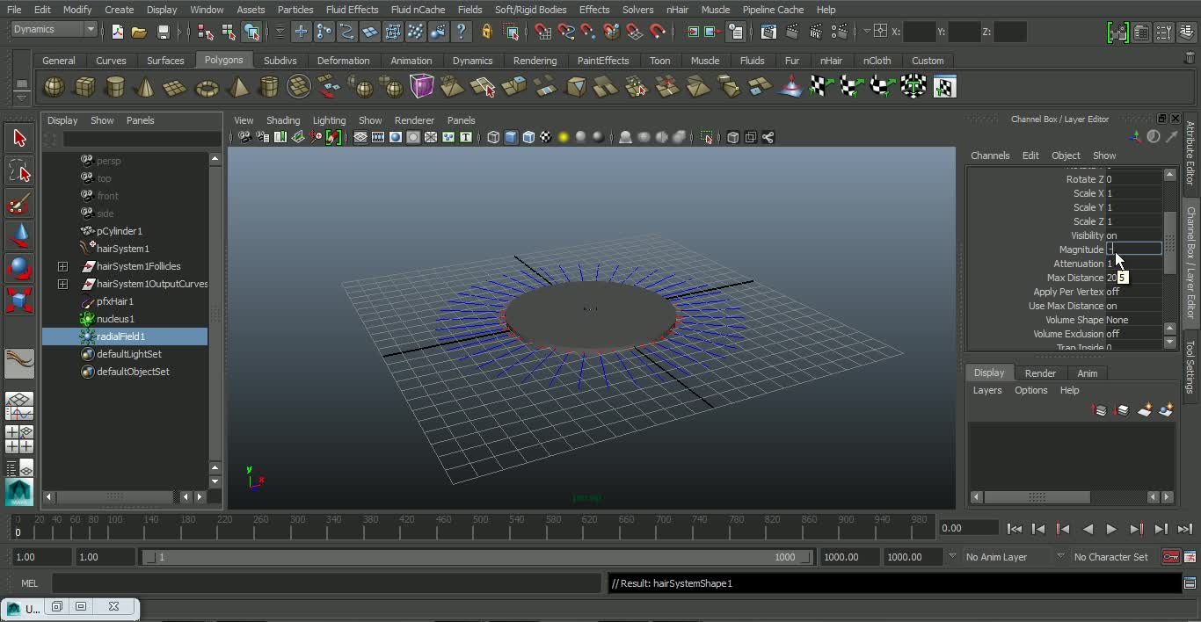Open the viewport Shading menu
This screenshot has height=622, width=1201.
click(283, 120)
